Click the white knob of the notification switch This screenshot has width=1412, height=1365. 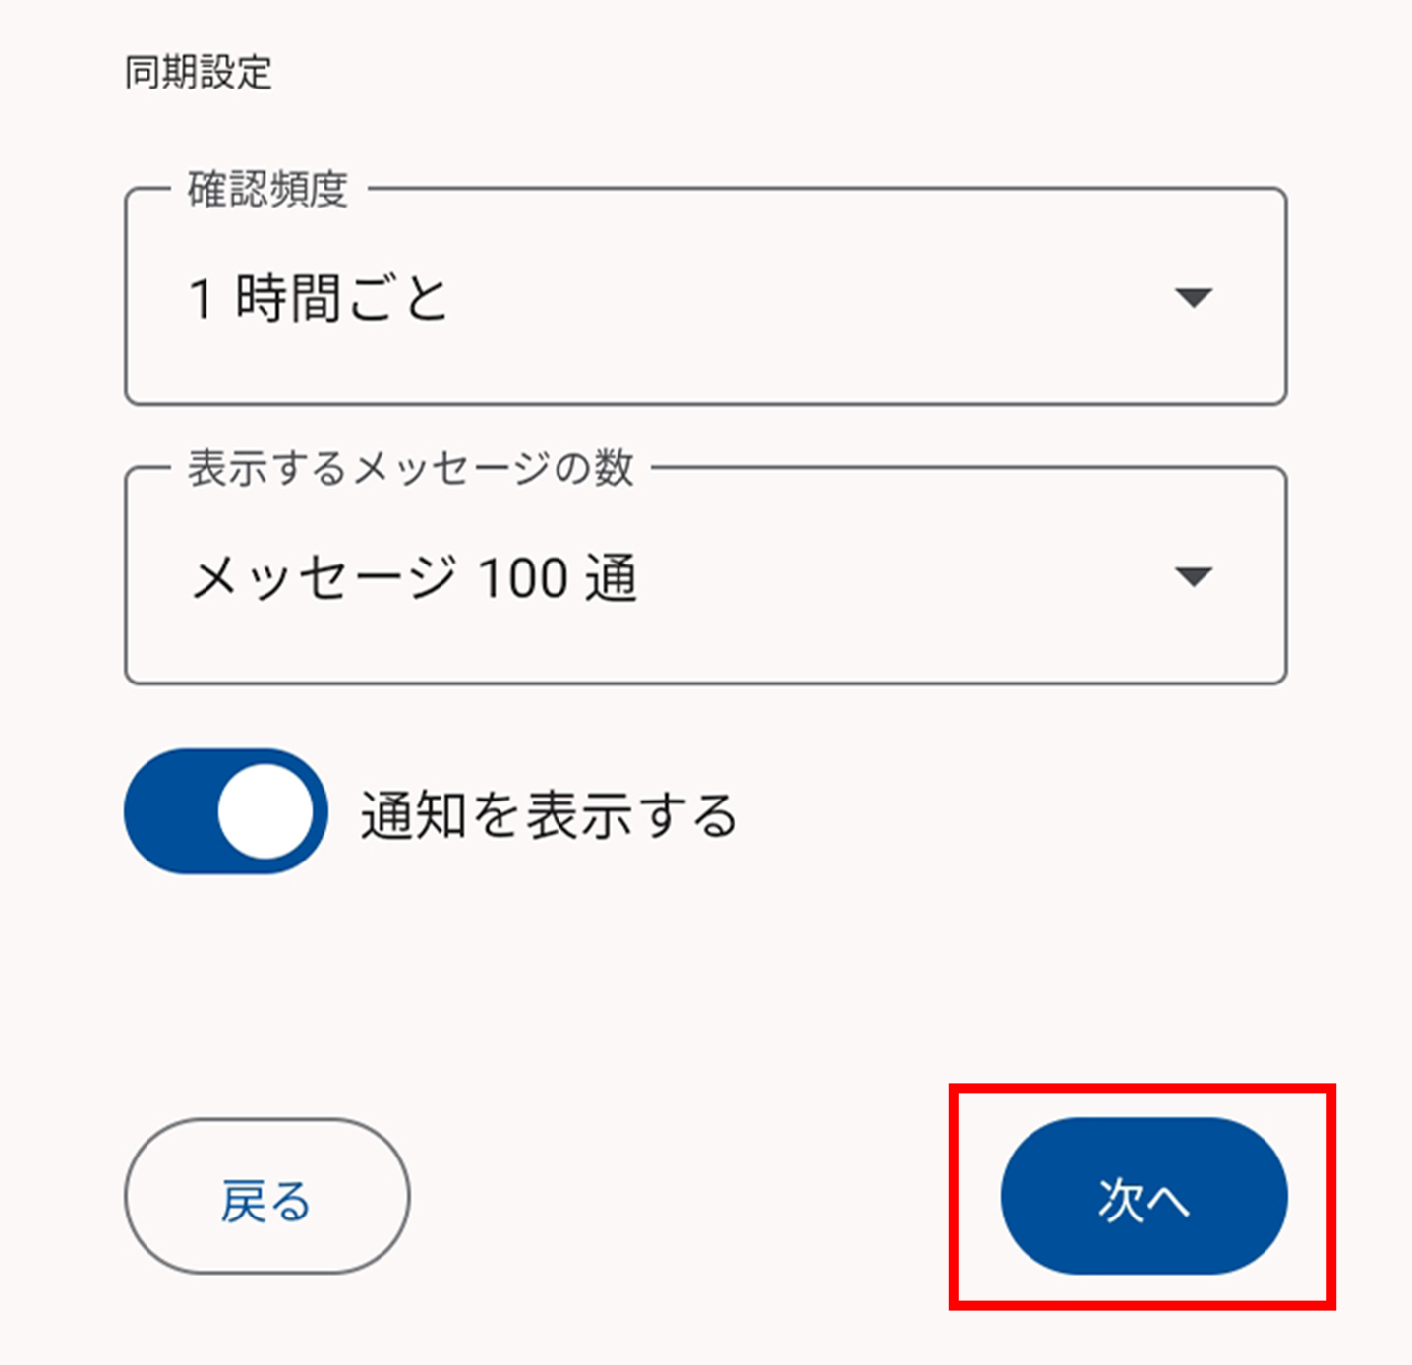point(265,811)
